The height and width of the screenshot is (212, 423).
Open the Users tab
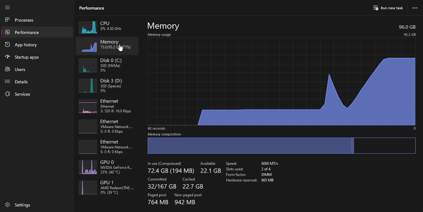point(37,69)
